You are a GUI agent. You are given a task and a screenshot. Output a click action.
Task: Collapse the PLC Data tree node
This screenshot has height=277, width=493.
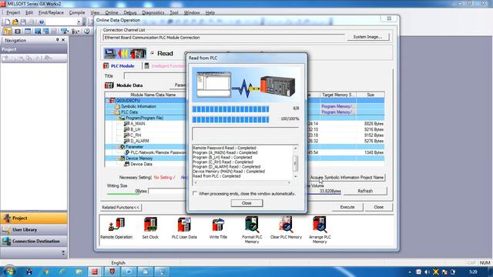112,112
